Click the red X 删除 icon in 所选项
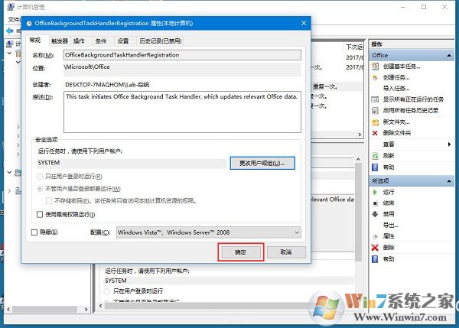The height and width of the screenshot is (328, 459). [375, 248]
